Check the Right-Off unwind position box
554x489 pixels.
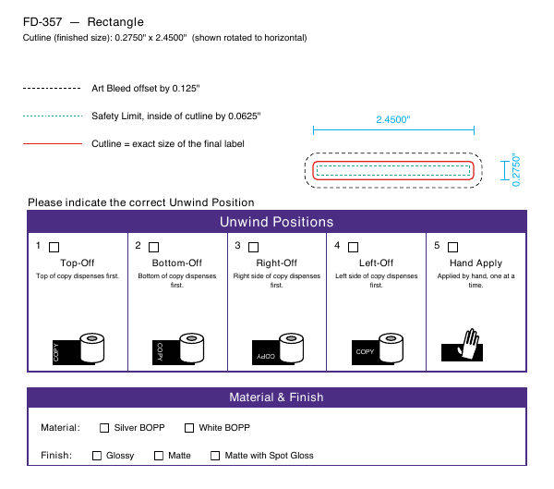point(253,247)
